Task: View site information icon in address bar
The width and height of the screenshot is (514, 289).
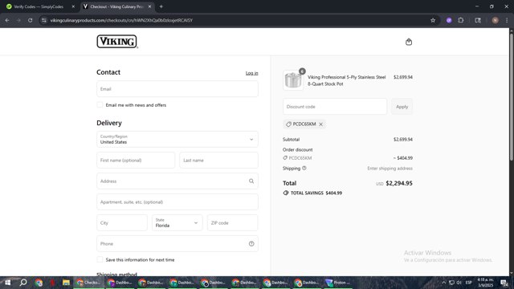Action: click(x=44, y=20)
